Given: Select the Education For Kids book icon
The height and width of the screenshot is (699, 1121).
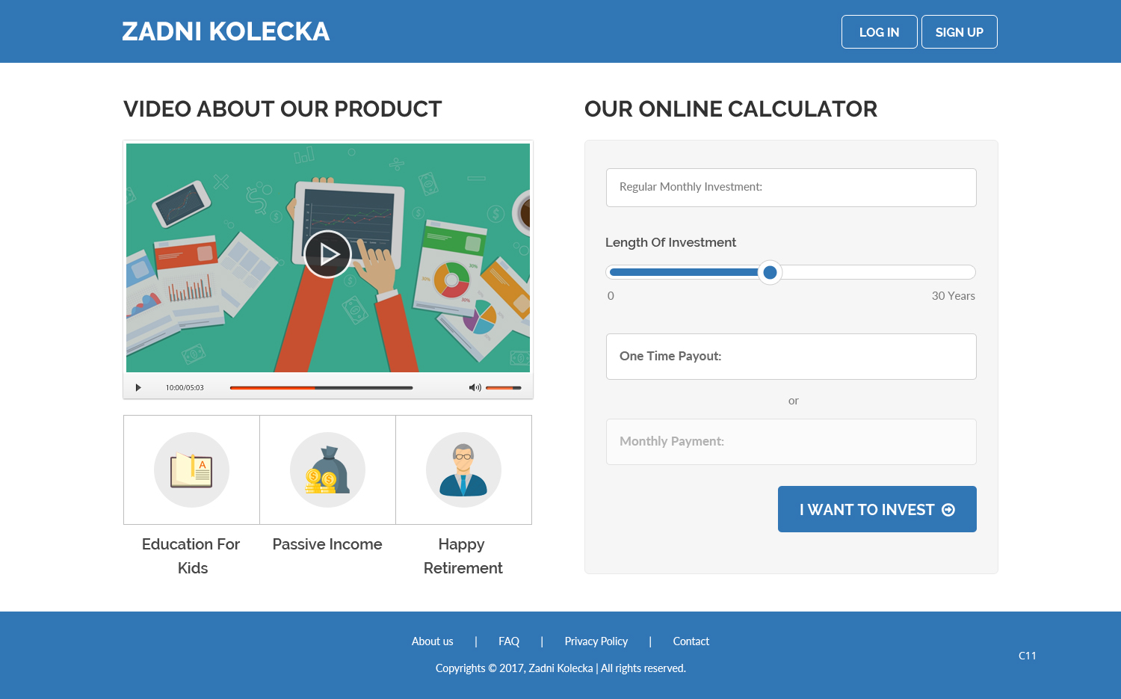Looking at the screenshot, I should coord(191,470).
